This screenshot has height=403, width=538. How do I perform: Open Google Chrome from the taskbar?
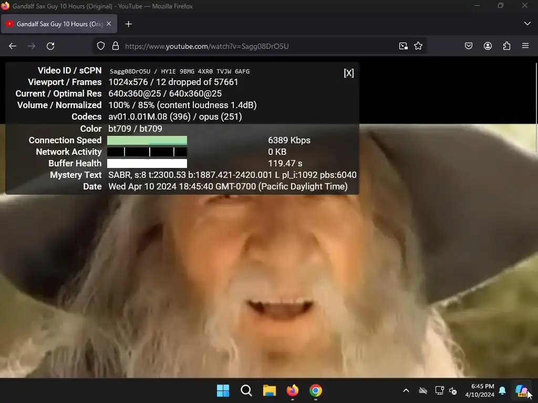[316, 390]
